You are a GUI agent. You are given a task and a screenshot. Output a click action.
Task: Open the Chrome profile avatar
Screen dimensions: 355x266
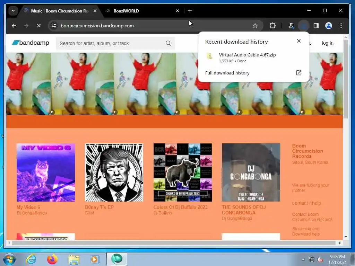point(329,26)
